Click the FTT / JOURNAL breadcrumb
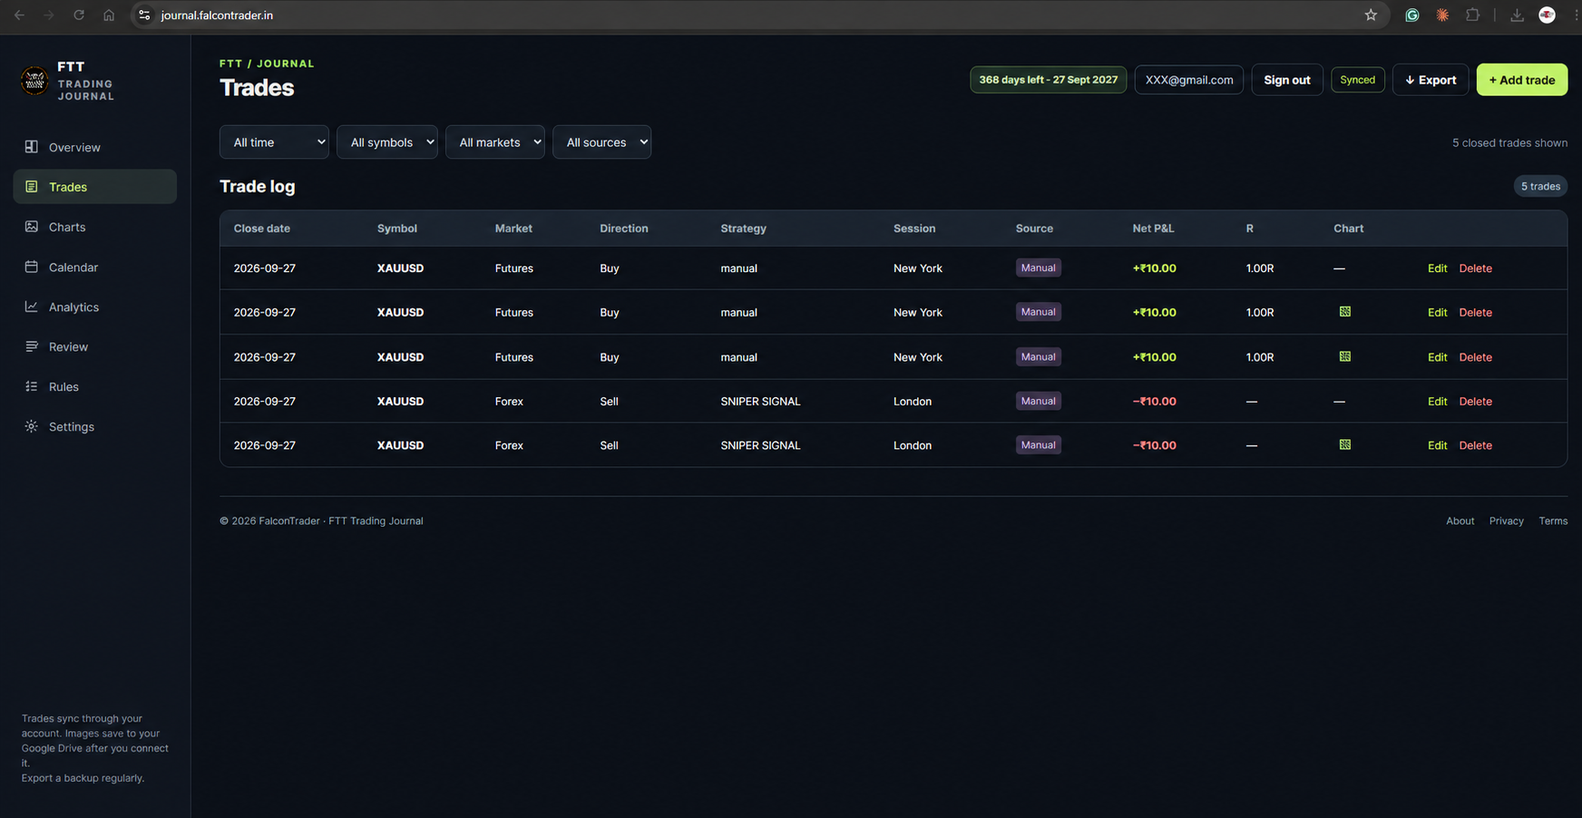The height and width of the screenshot is (818, 1582). point(267,63)
